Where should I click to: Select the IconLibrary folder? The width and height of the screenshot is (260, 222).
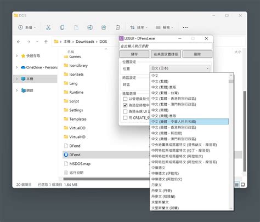click(76, 65)
